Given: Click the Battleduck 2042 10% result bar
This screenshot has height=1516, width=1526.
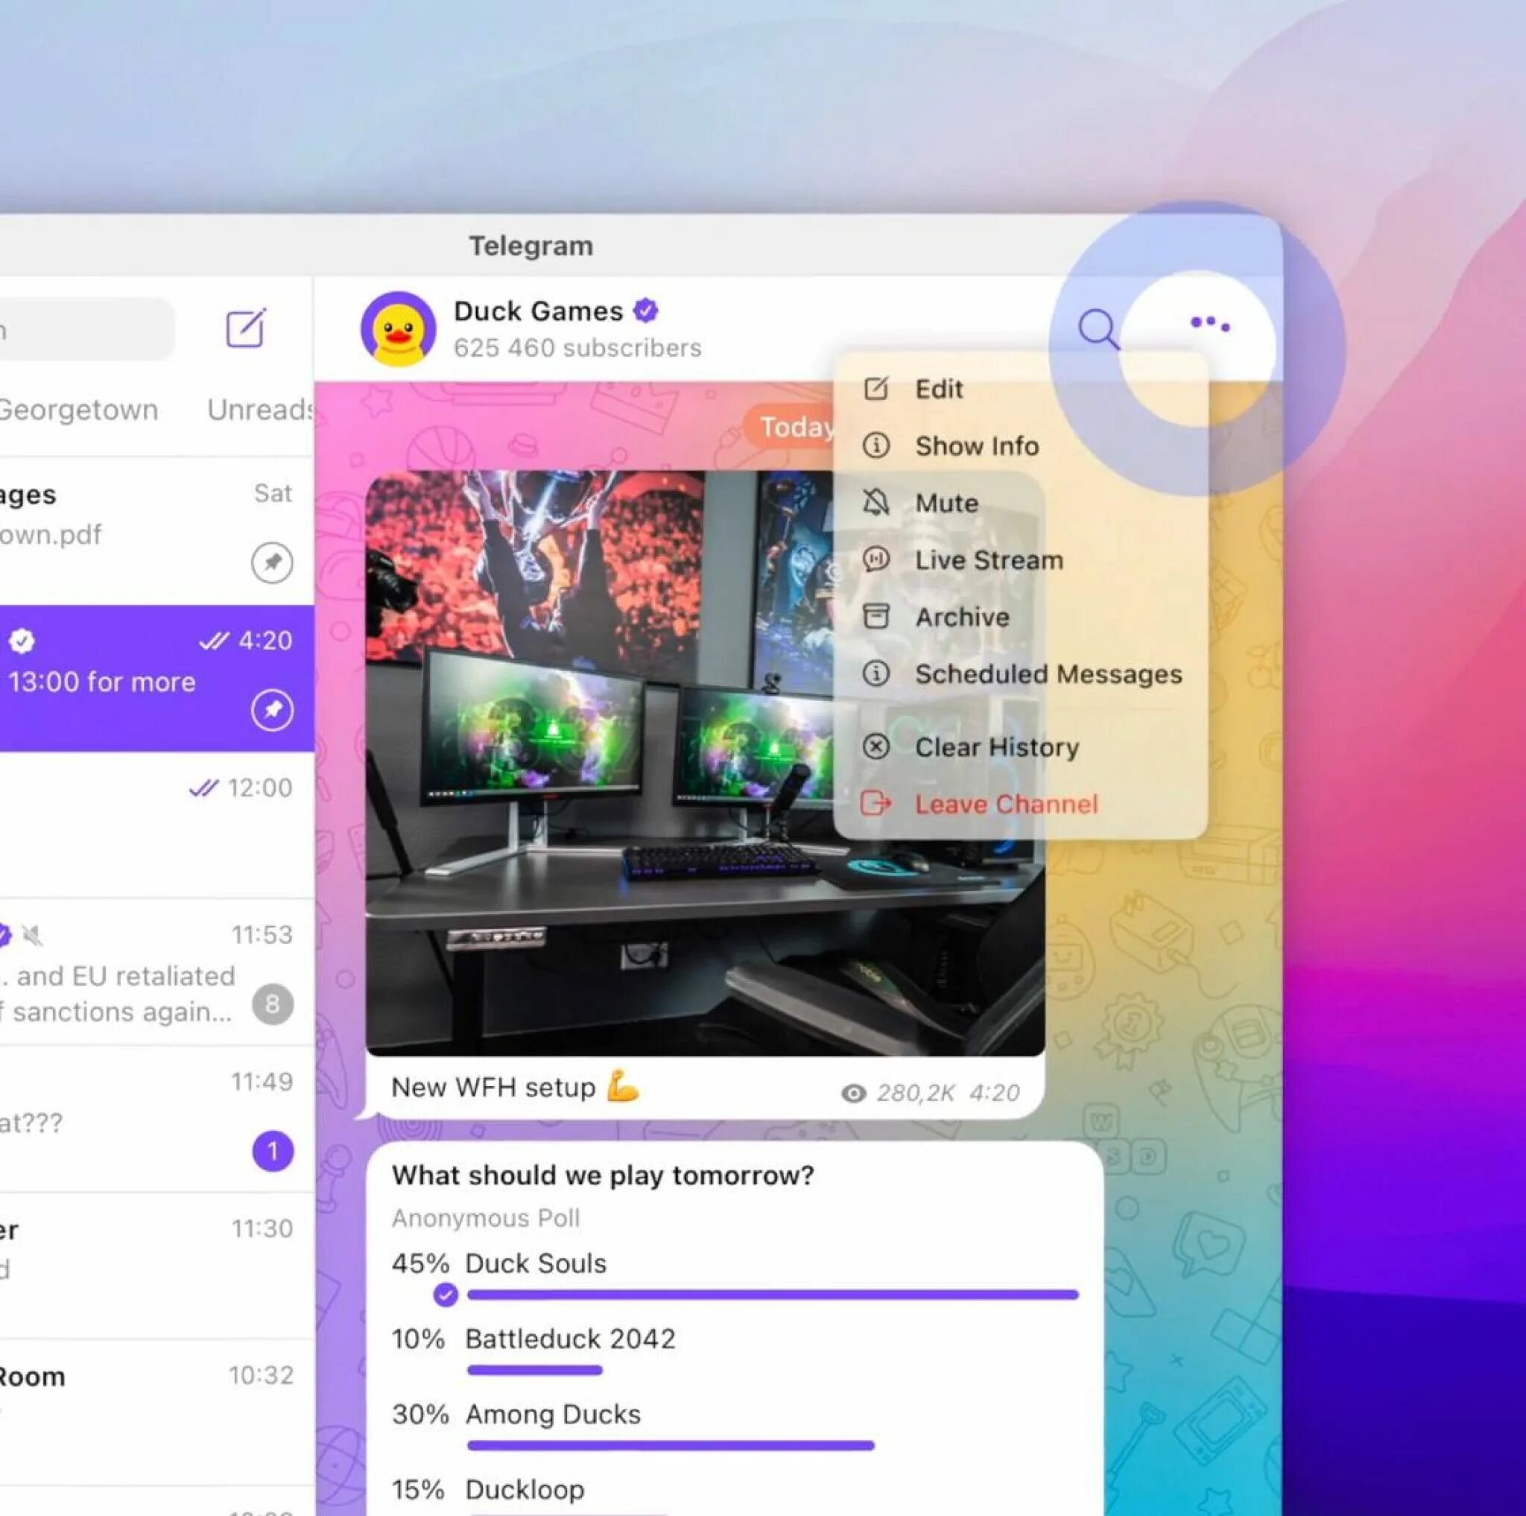Looking at the screenshot, I should click(535, 1370).
